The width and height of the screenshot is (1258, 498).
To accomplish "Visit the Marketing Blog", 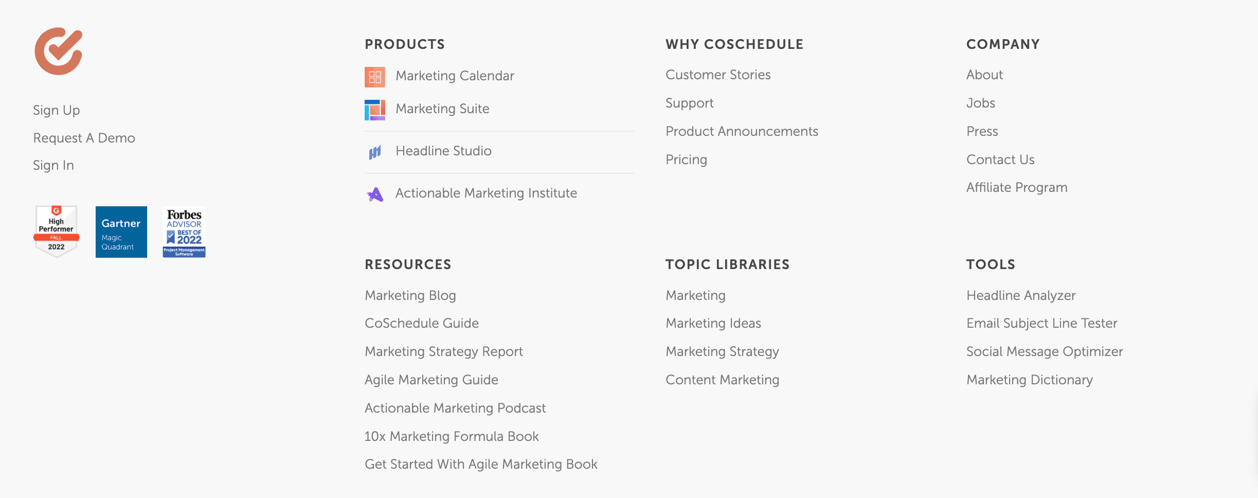I will [410, 295].
